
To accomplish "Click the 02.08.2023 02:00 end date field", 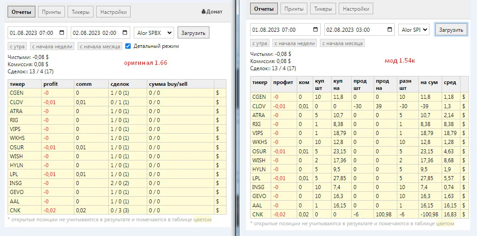I will click(100, 33).
